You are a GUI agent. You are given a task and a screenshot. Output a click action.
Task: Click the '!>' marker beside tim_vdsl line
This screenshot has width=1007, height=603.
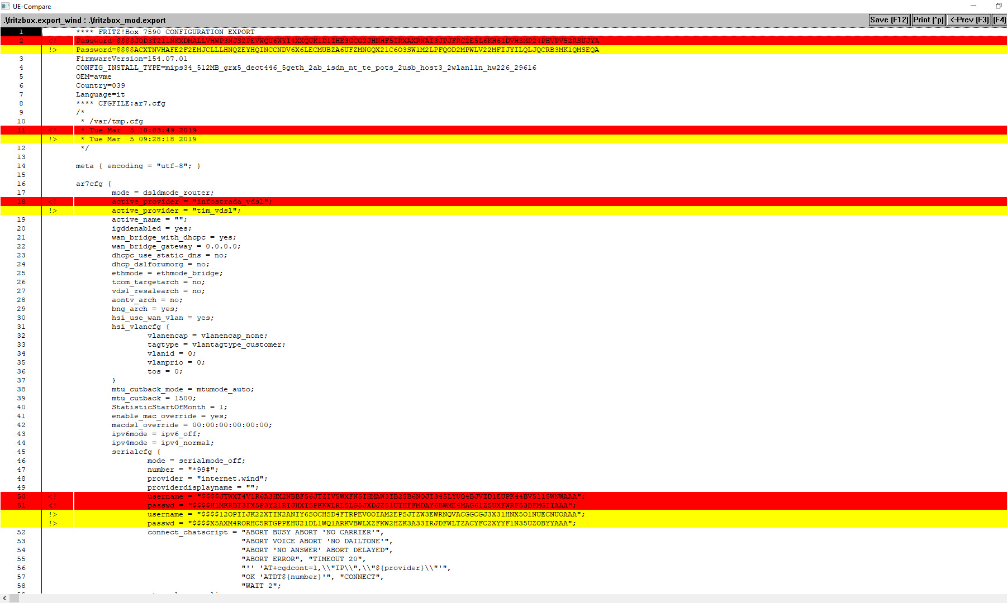pyautogui.click(x=53, y=210)
